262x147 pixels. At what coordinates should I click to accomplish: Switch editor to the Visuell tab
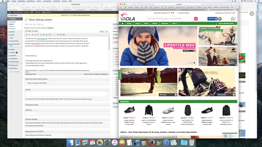click(102, 32)
